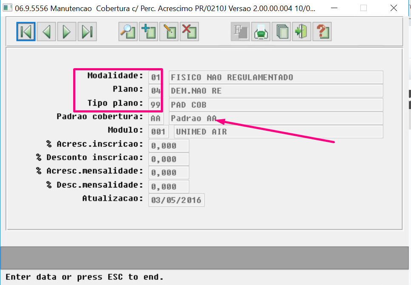
Task: Copy the record with stacked pages icon
Action: tap(281, 32)
